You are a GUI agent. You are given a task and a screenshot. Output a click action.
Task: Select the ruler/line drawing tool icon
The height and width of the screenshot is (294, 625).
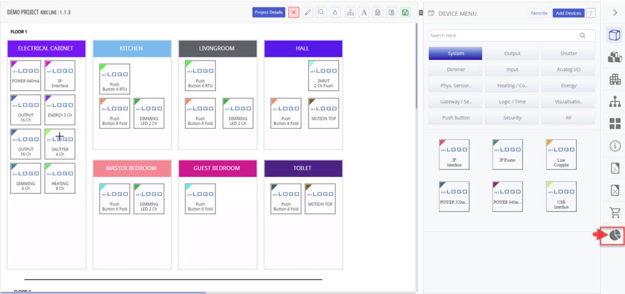tap(308, 12)
